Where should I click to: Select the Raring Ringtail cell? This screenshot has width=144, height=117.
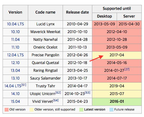click(45, 71)
